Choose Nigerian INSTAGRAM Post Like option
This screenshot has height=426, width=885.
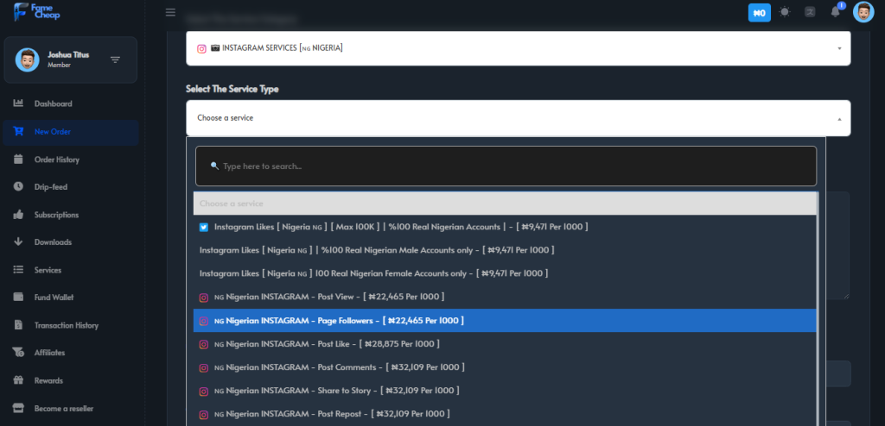[505, 344]
